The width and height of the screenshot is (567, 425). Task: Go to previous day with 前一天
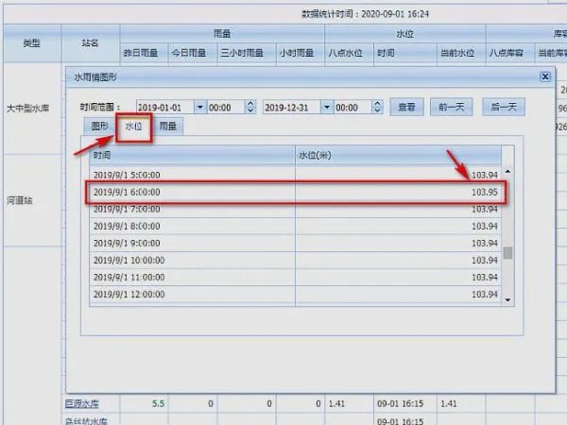(452, 107)
